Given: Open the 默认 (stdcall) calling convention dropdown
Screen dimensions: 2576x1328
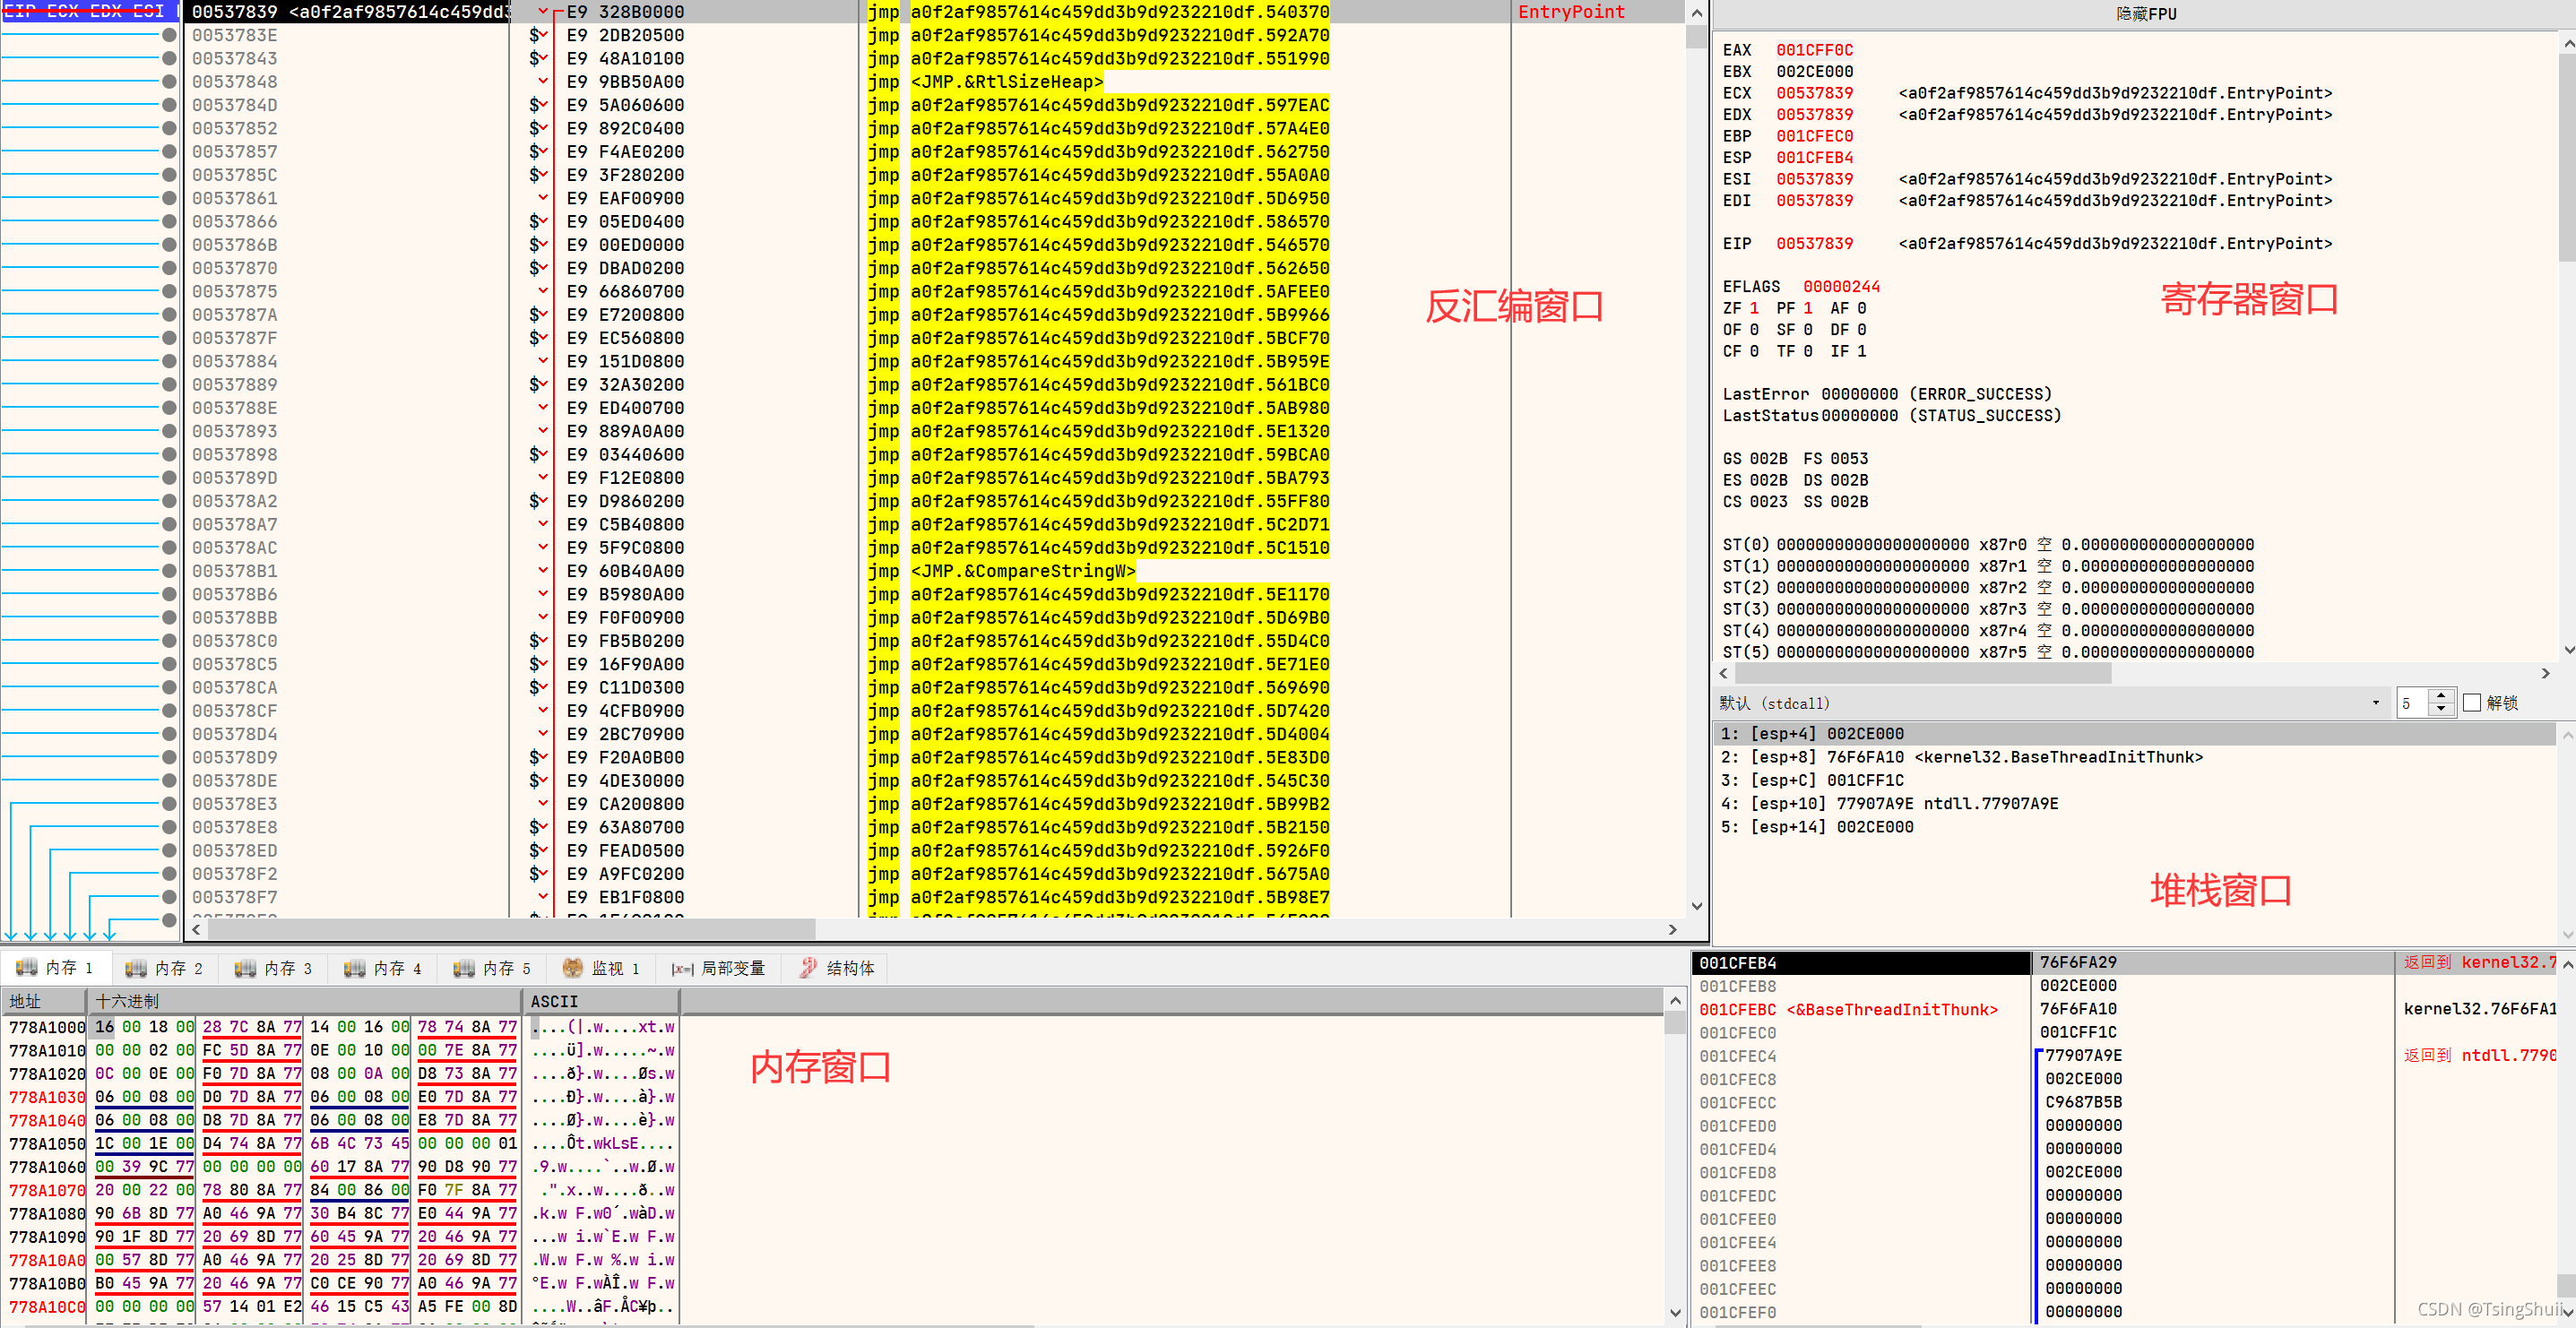Looking at the screenshot, I should click(x=2376, y=703).
